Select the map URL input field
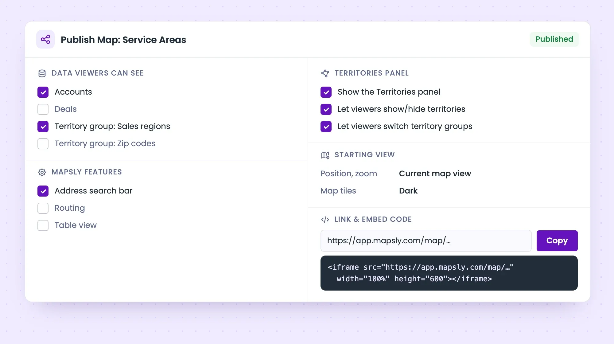Viewport: 614px width, 344px height. 426,241
